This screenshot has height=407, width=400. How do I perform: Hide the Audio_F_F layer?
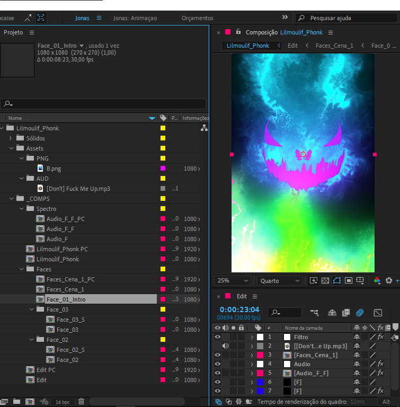coord(218,373)
